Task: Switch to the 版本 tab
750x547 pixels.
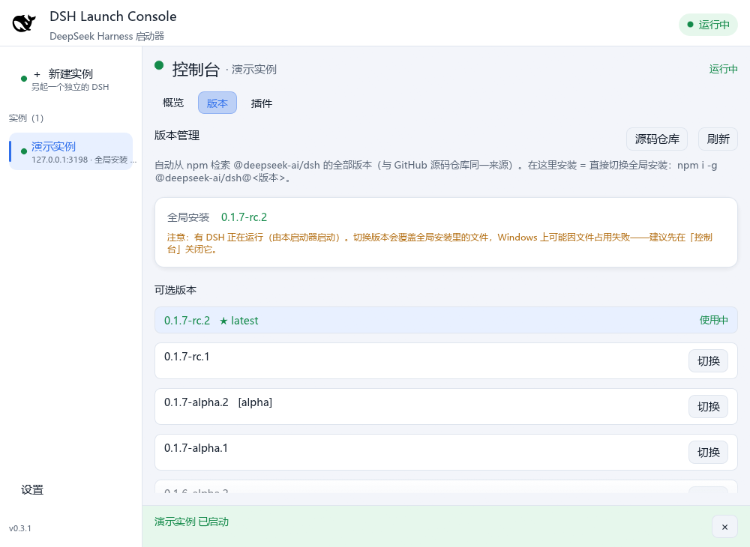Action: click(217, 103)
